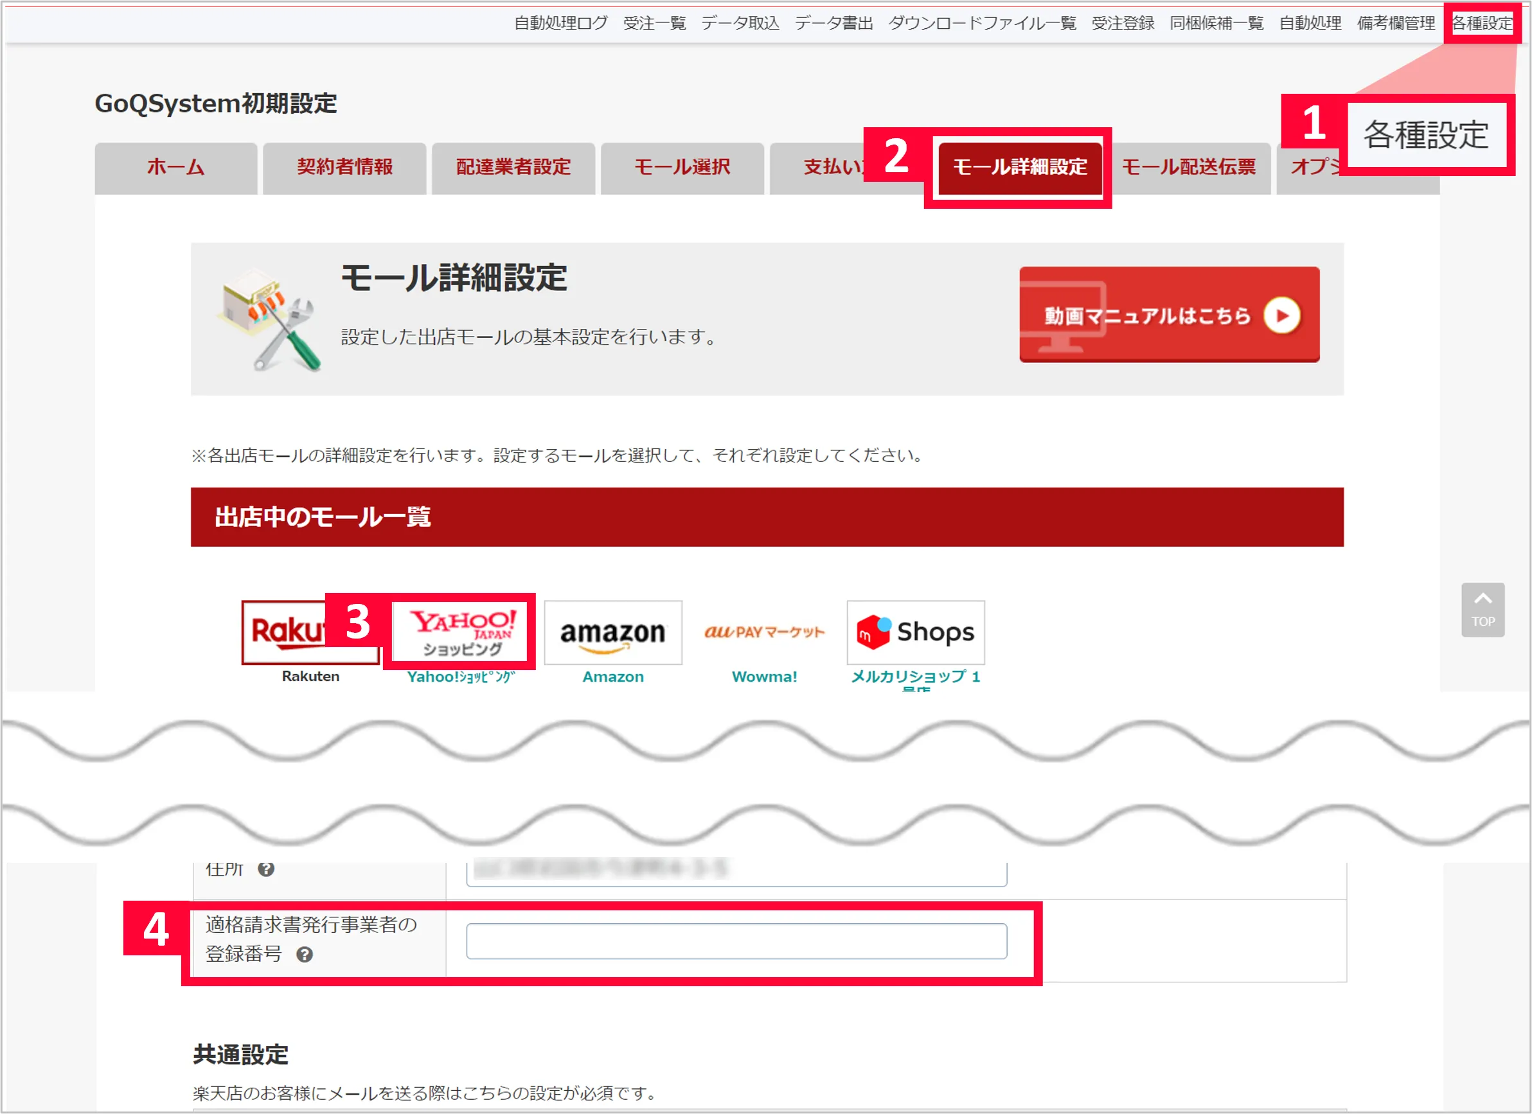This screenshot has width=1532, height=1114.
Task: Select the Mercari Shops logo
Action: tap(915, 632)
